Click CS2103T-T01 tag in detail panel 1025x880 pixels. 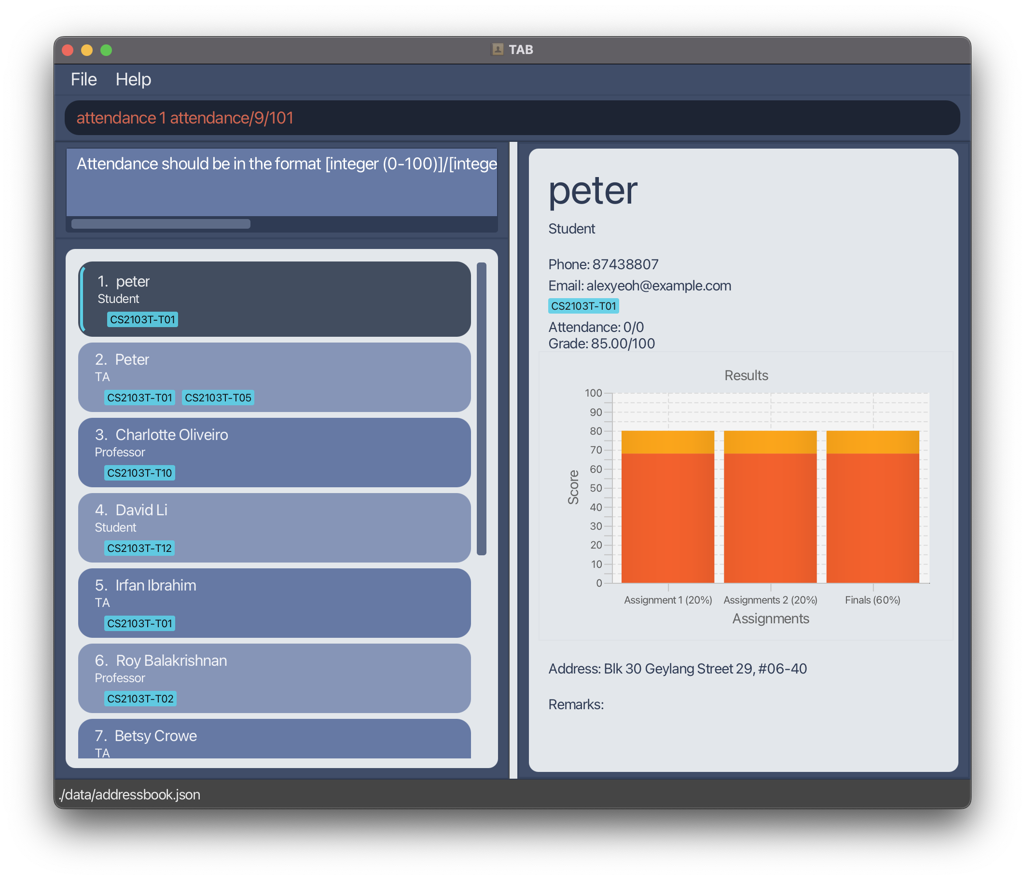coord(583,306)
